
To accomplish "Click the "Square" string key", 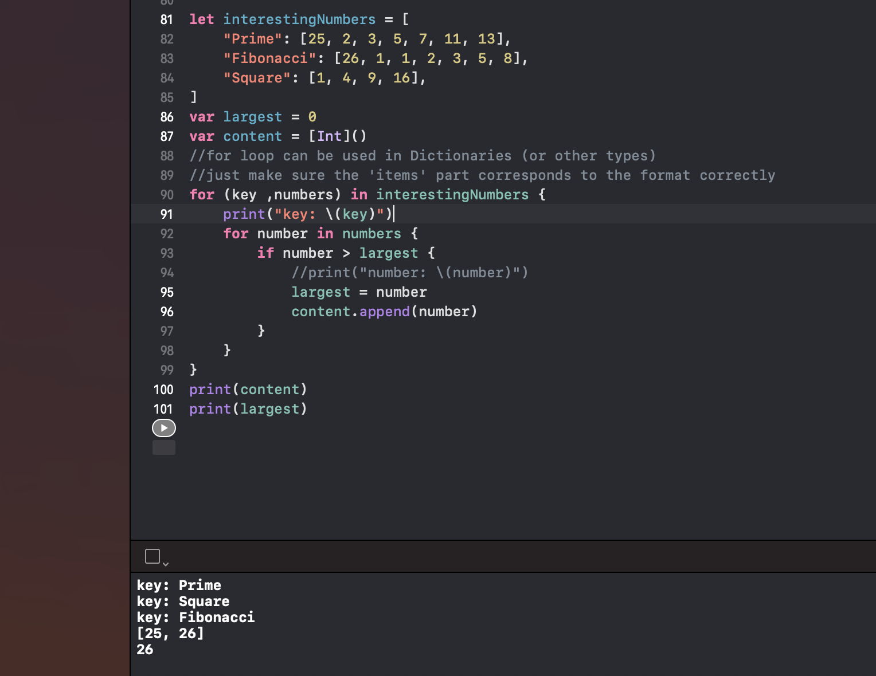I will (257, 78).
